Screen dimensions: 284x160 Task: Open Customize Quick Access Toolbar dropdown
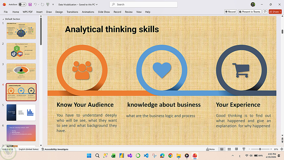point(53,5)
